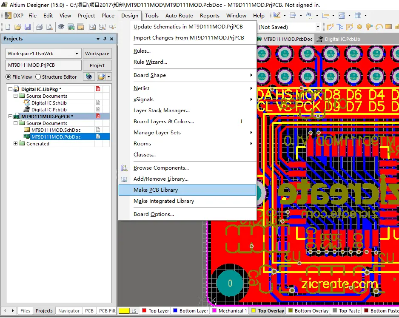
Task: Select the Structure Editor radio button
Action: click(x=38, y=77)
